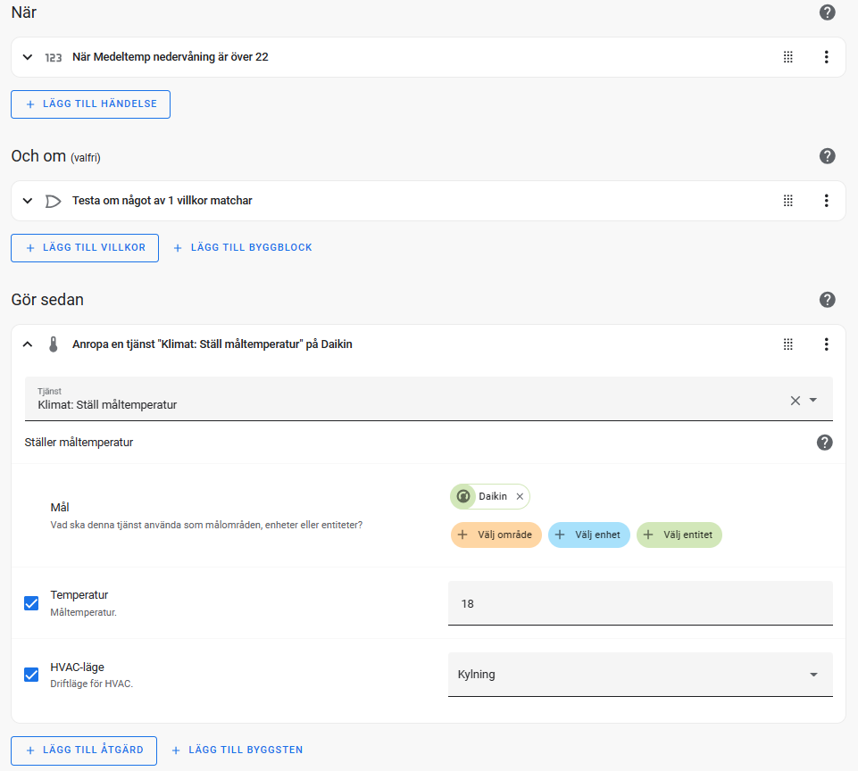Click Välj område chip

[496, 535]
